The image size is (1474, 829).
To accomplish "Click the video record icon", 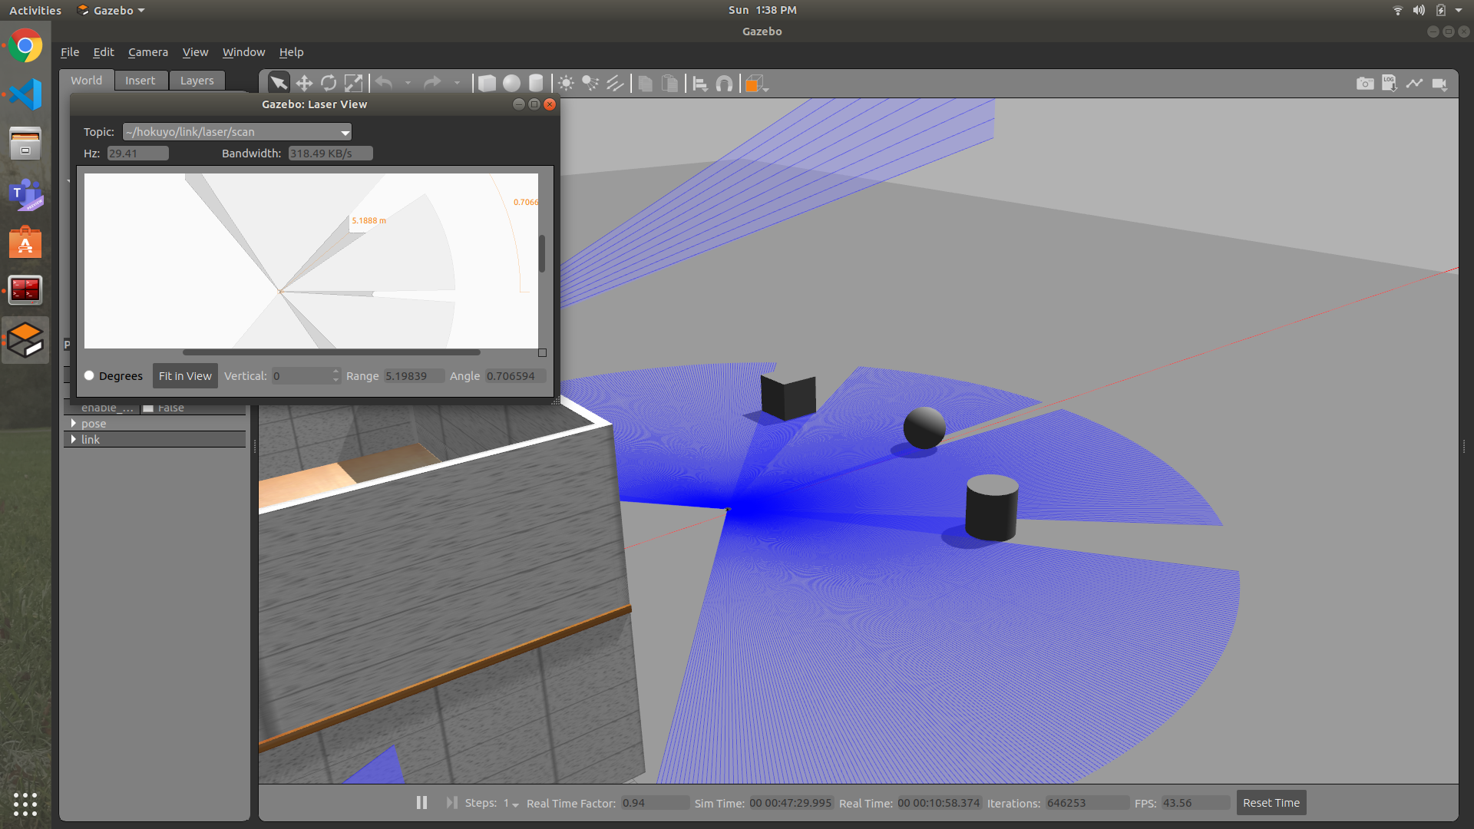I will tap(1439, 84).
